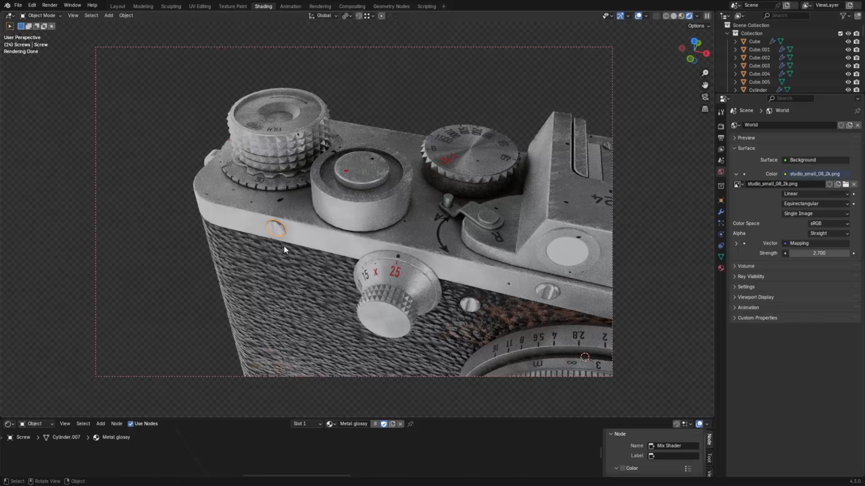Open image file with folder icon
865x486 pixels.
click(845, 184)
